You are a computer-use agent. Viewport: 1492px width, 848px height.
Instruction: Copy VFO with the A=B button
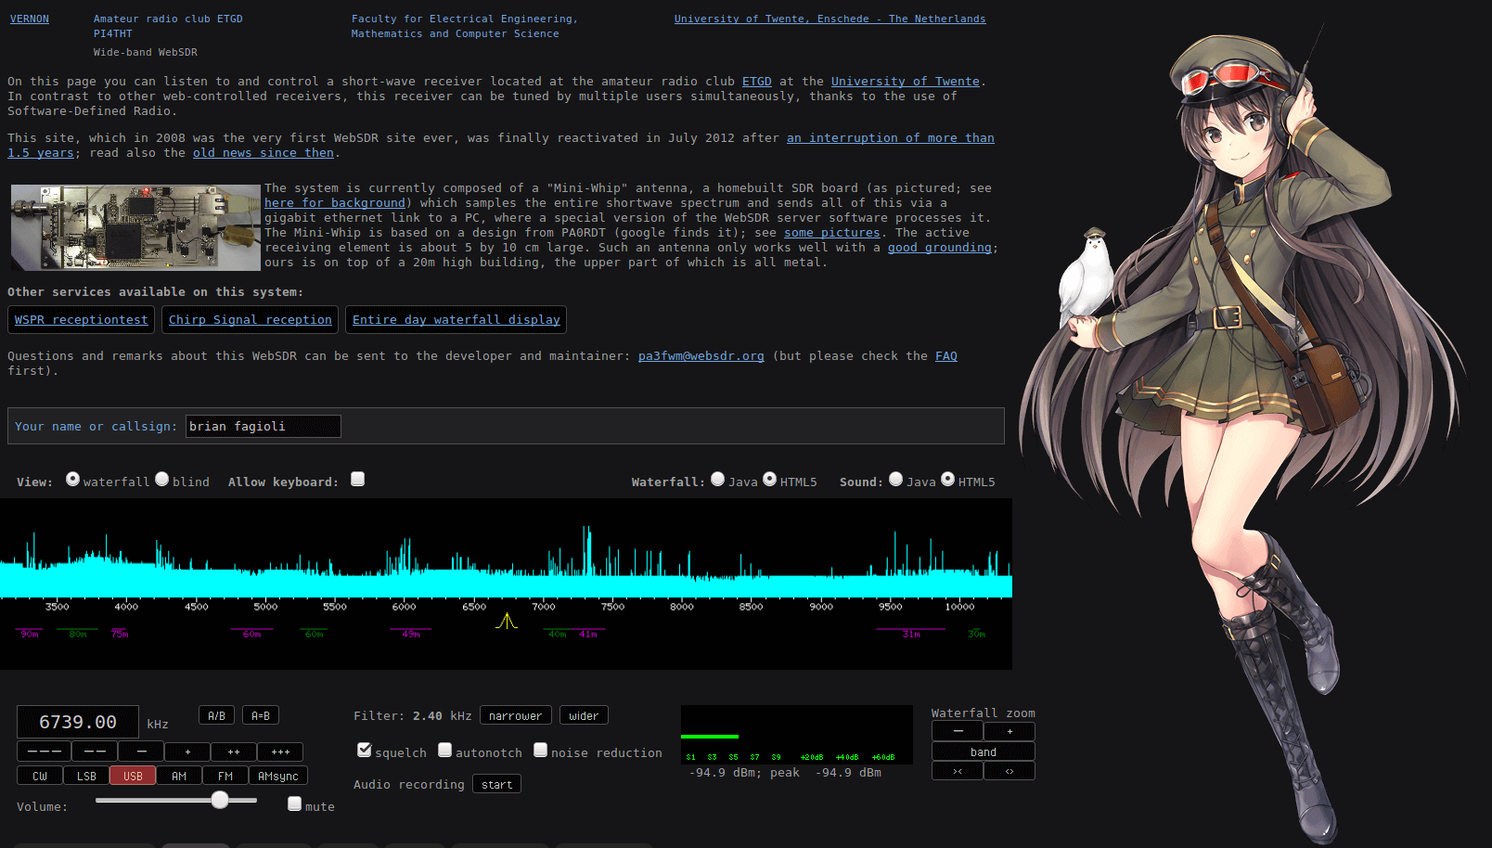tap(261, 715)
